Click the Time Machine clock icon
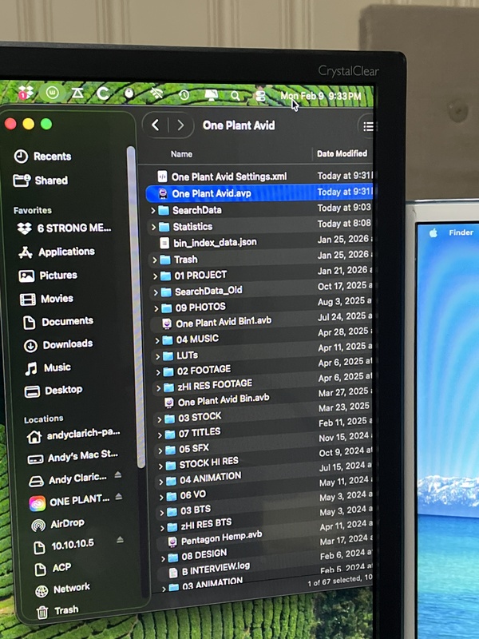 (184, 94)
